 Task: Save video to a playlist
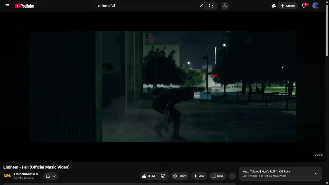coord(217,176)
